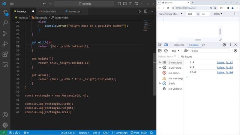Open the 100% zoom dropdown
Image resolution: width=240 pixels, height=135 pixels.
pos(218,14)
